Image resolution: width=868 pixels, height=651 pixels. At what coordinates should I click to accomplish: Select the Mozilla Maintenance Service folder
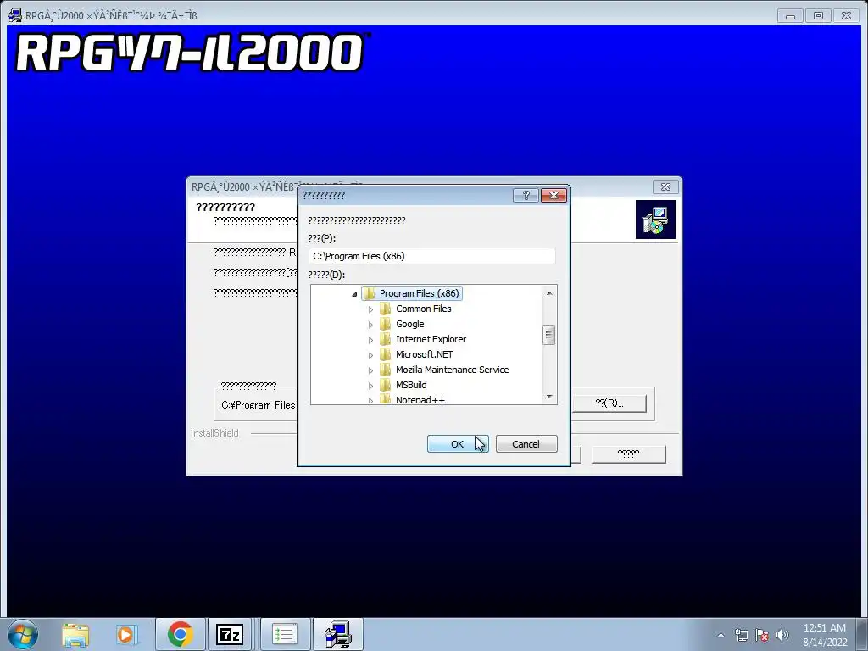(453, 370)
